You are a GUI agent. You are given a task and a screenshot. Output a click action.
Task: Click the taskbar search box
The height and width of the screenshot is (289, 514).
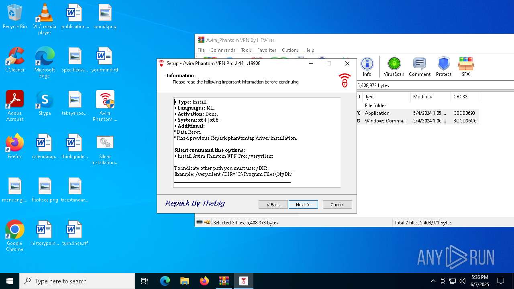point(77,281)
